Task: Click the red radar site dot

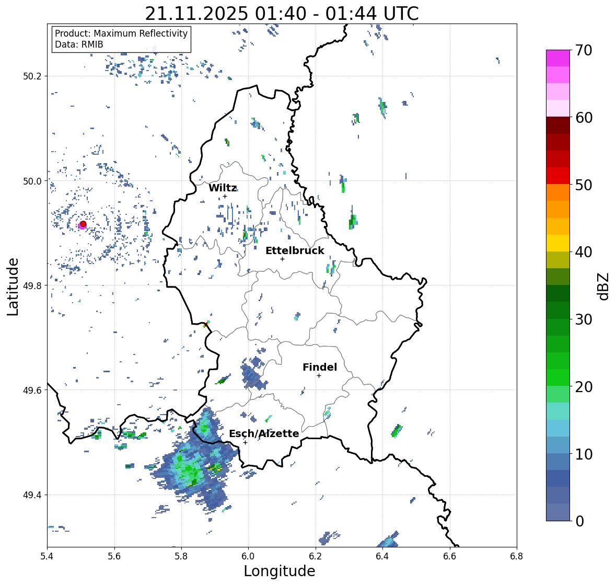Action: point(83,224)
